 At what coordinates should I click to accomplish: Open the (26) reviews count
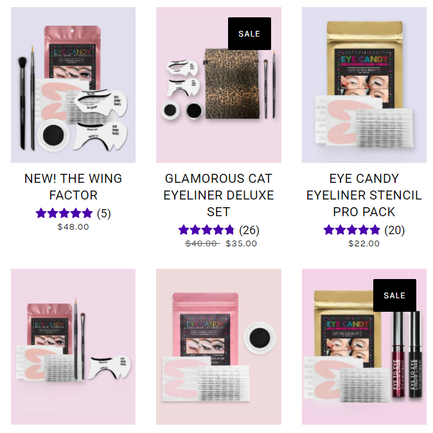coord(249,230)
